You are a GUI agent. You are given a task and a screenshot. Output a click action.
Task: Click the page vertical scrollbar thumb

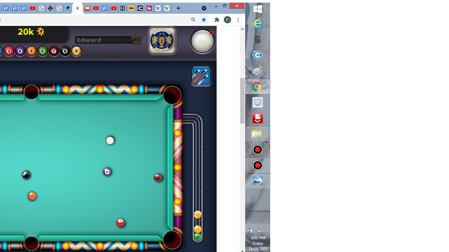242,101
